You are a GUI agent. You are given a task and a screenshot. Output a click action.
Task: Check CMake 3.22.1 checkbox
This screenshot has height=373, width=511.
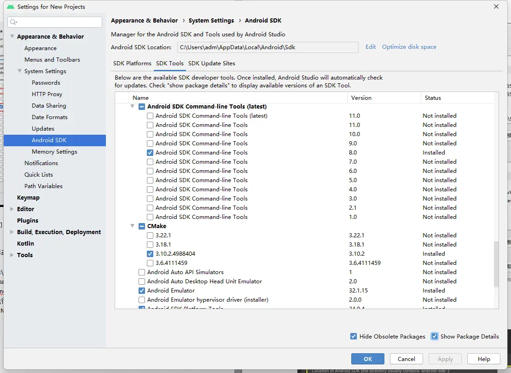150,235
